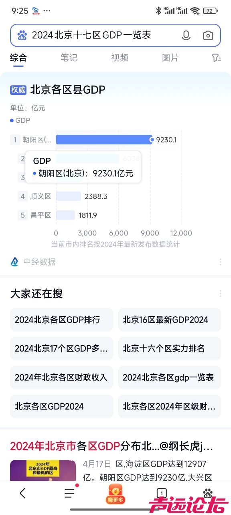231x515 pixels.
Task: Search suggestion 2024北京各区GDP排行
Action: tap(62, 320)
